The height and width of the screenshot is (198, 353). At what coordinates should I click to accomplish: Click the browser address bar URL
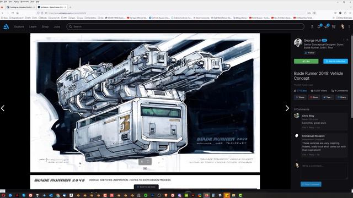[67, 13]
